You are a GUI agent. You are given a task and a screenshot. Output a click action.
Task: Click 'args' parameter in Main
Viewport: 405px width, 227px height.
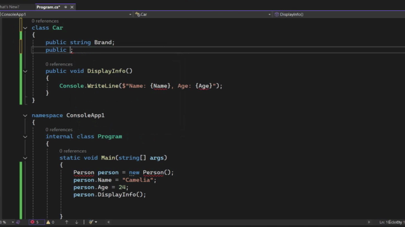pos(156,158)
